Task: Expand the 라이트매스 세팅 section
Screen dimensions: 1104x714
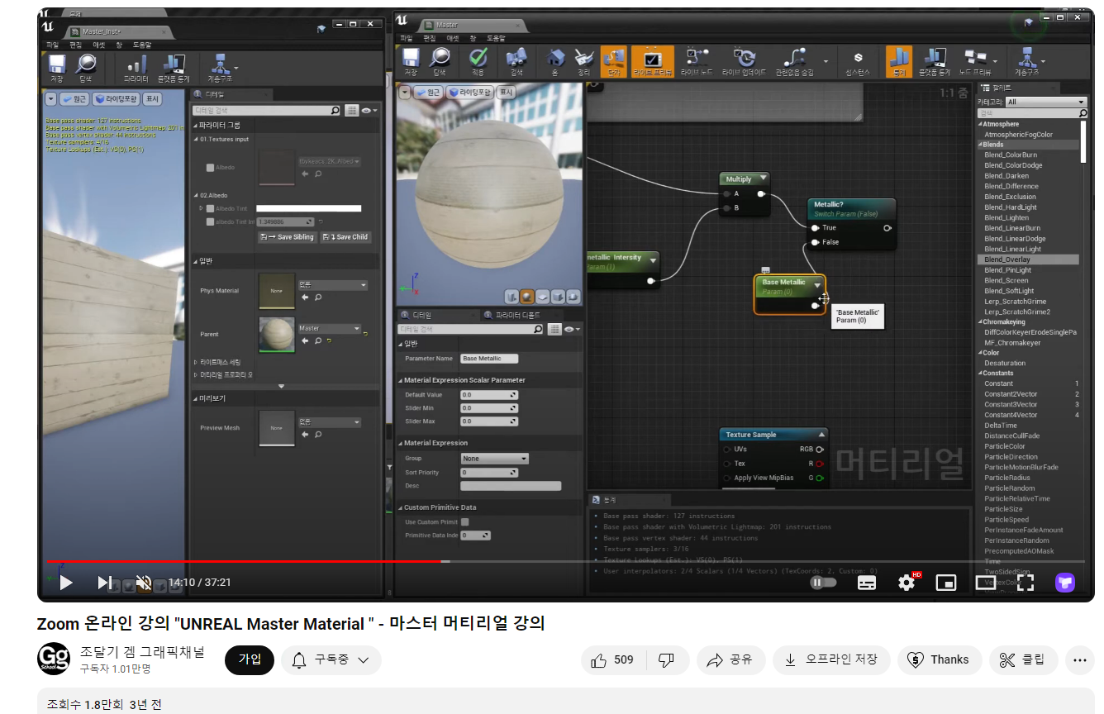Action: [195, 362]
